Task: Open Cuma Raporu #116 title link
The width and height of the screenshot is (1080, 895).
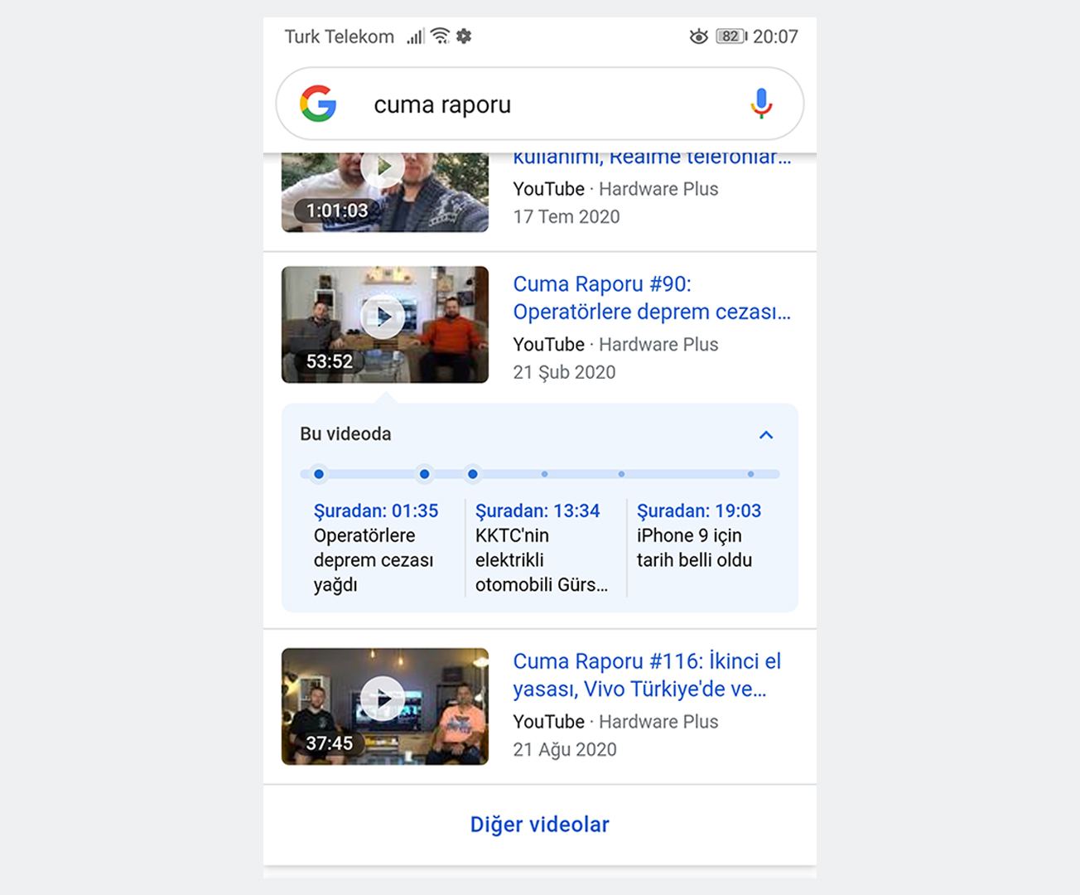Action: coord(647,675)
